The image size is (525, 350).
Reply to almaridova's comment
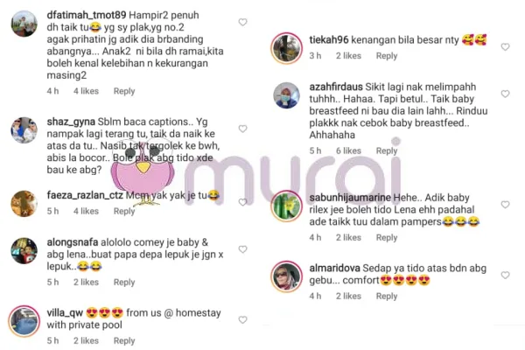[387, 296]
